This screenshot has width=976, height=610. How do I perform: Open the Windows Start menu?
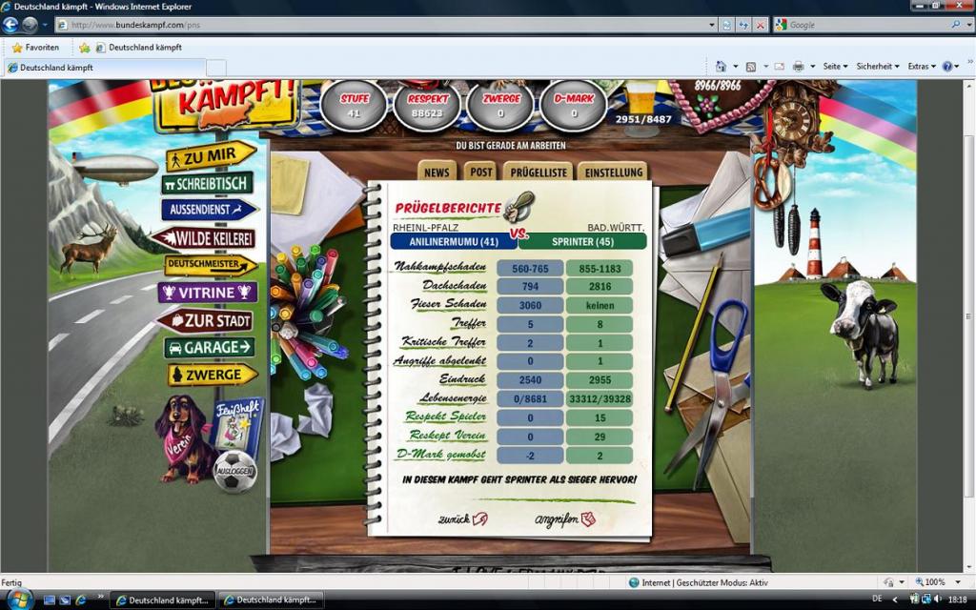(19, 600)
